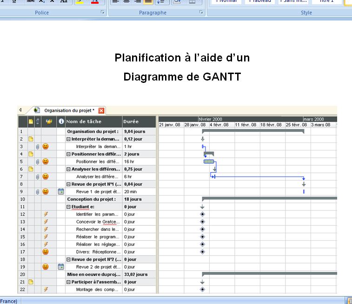The height and width of the screenshot is (304, 352).
Task: Close the Organisation du projet tab
Action: tap(101, 110)
